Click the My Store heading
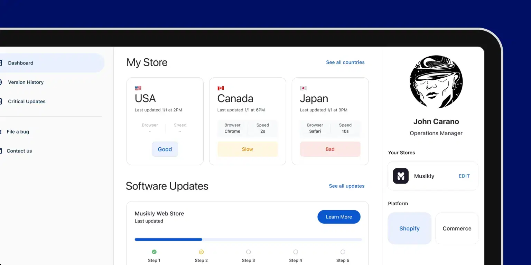 click(147, 62)
